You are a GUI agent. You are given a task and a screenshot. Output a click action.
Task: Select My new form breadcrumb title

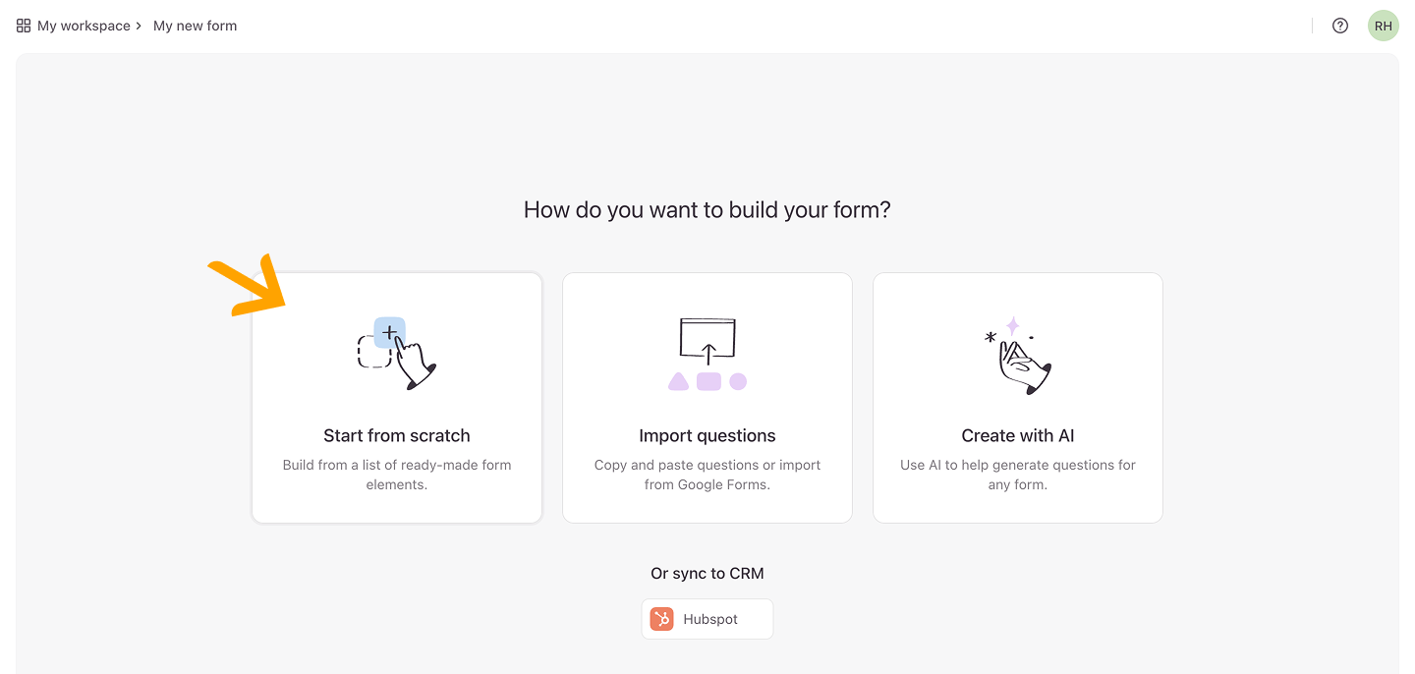195,26
